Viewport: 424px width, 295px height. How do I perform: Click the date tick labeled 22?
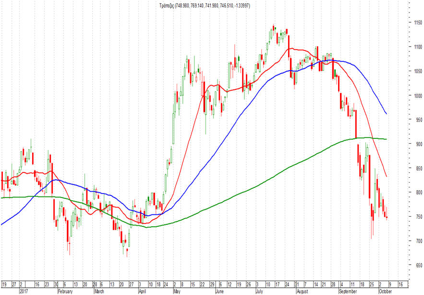203,284
